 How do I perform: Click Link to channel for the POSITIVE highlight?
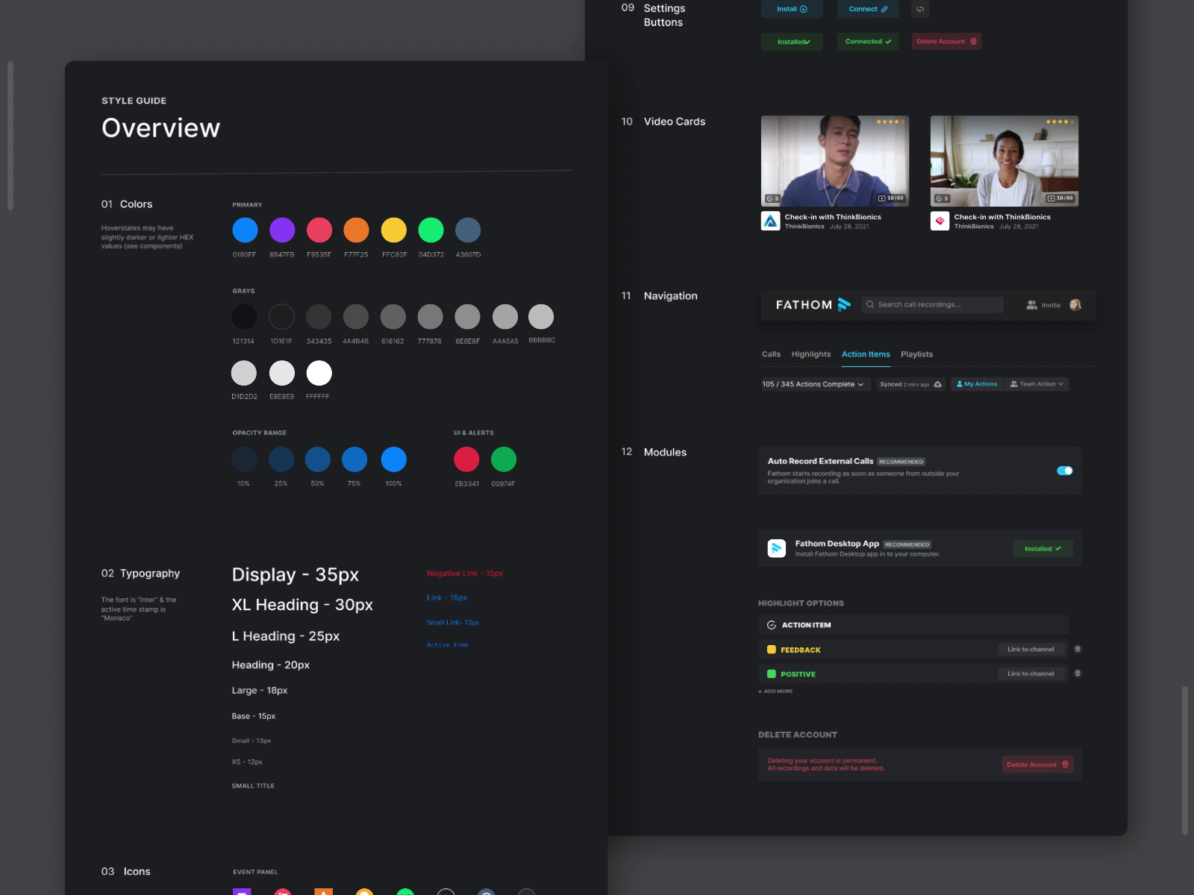point(1031,673)
